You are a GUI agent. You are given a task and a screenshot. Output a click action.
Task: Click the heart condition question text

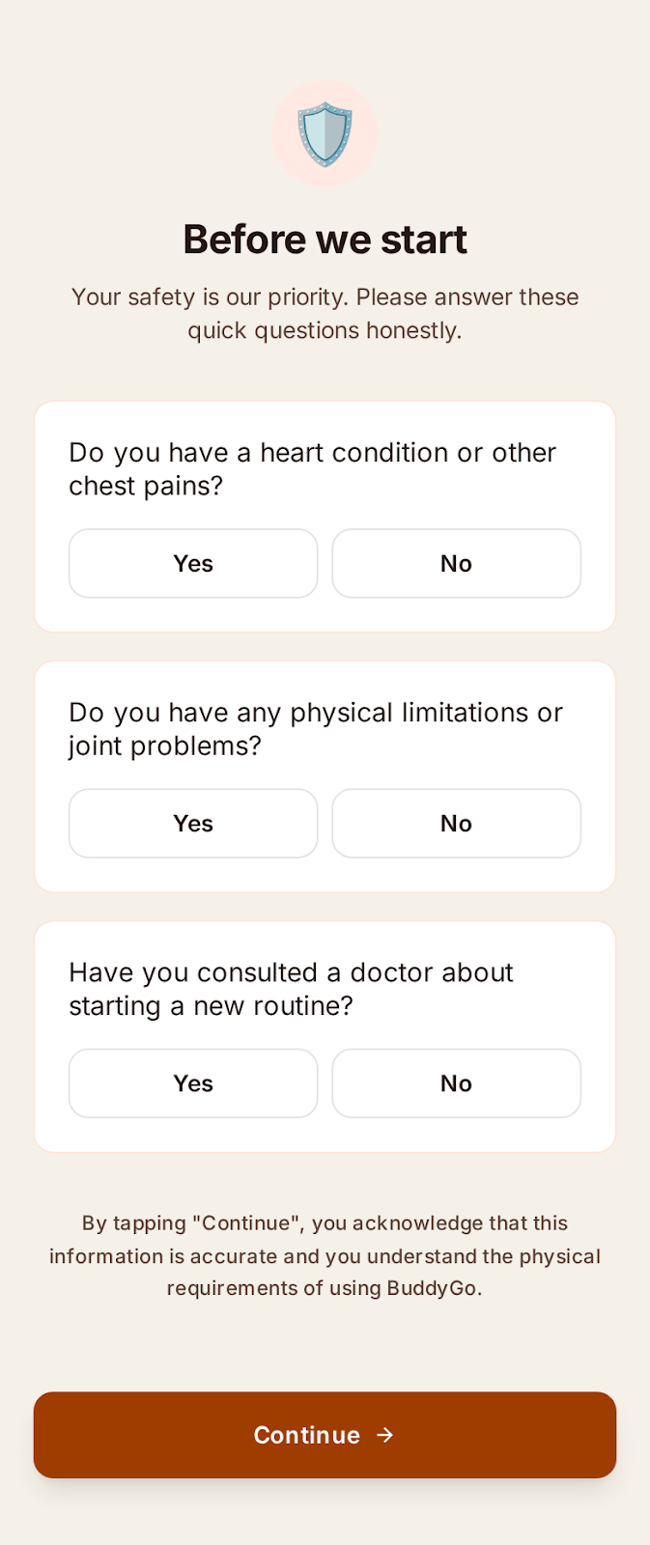(312, 469)
